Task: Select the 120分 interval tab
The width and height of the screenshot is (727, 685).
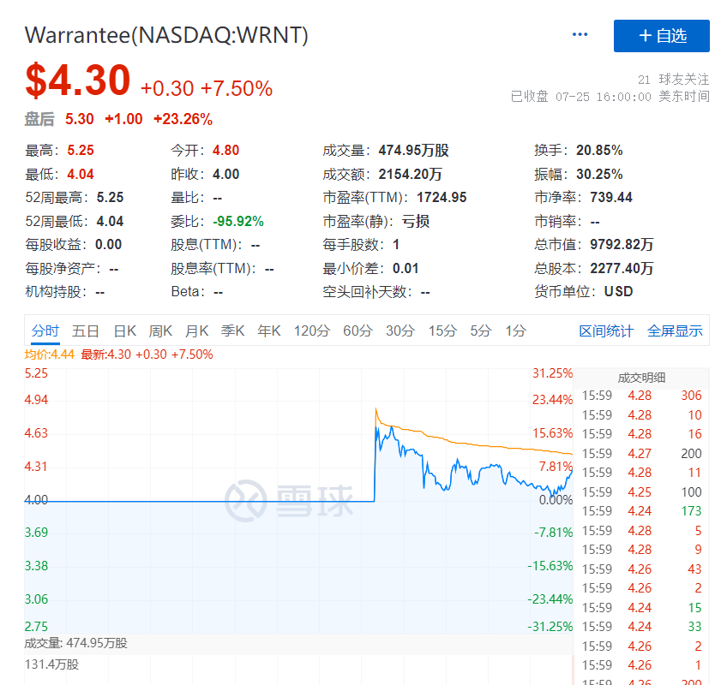Action: point(311,331)
